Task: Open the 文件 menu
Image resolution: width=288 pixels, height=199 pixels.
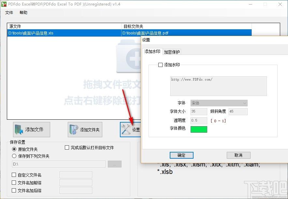Action: [9, 12]
